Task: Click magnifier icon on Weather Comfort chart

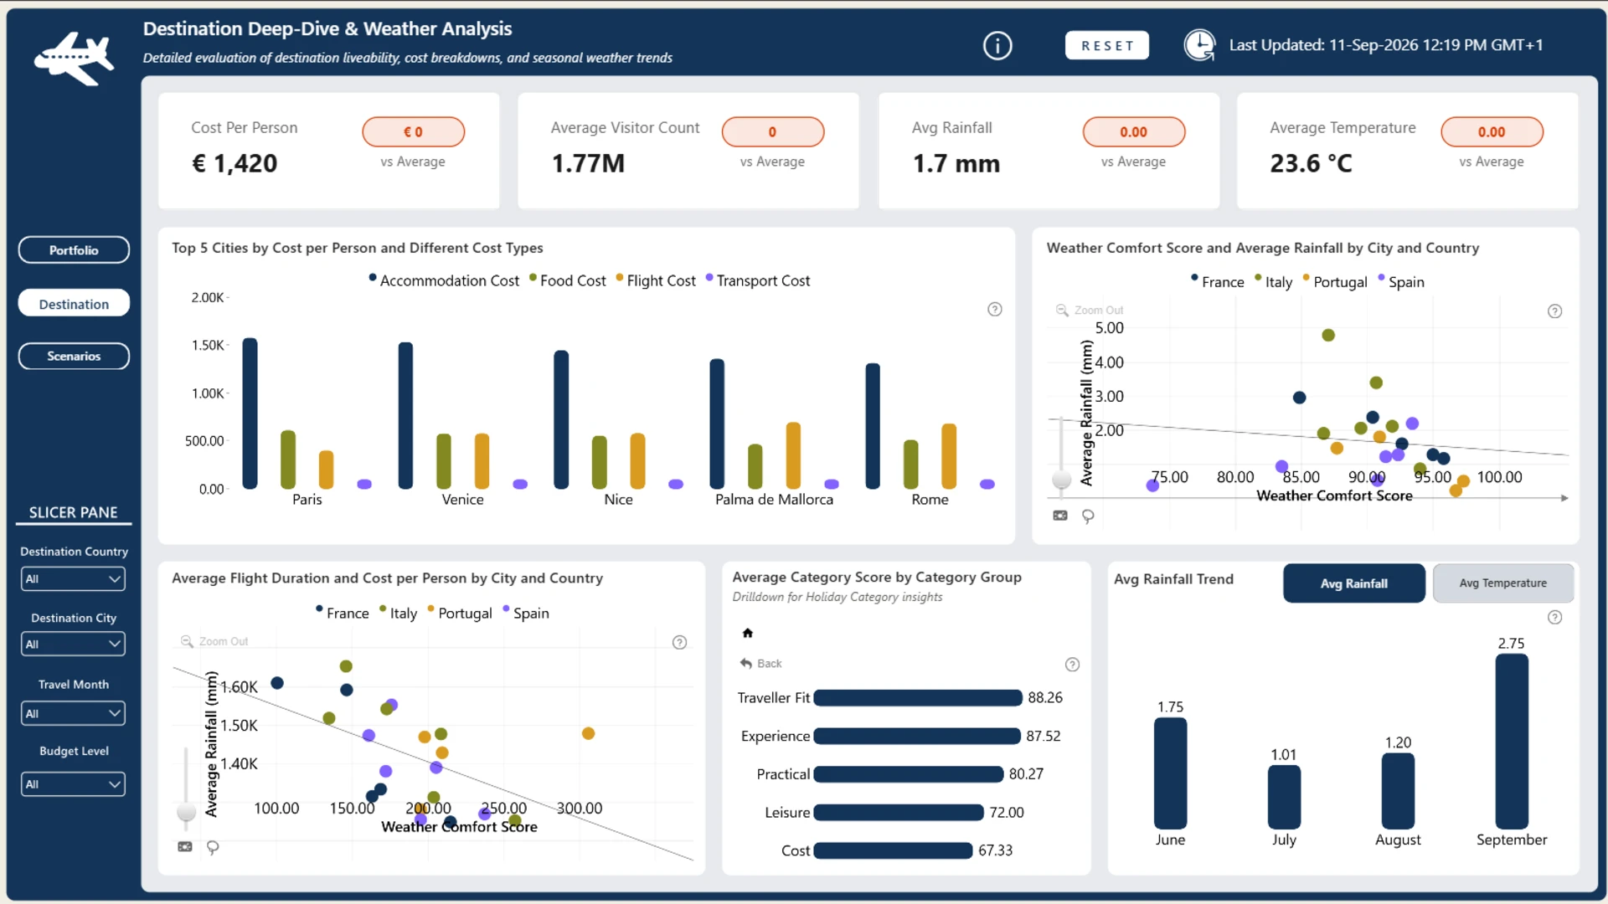Action: click(1062, 311)
